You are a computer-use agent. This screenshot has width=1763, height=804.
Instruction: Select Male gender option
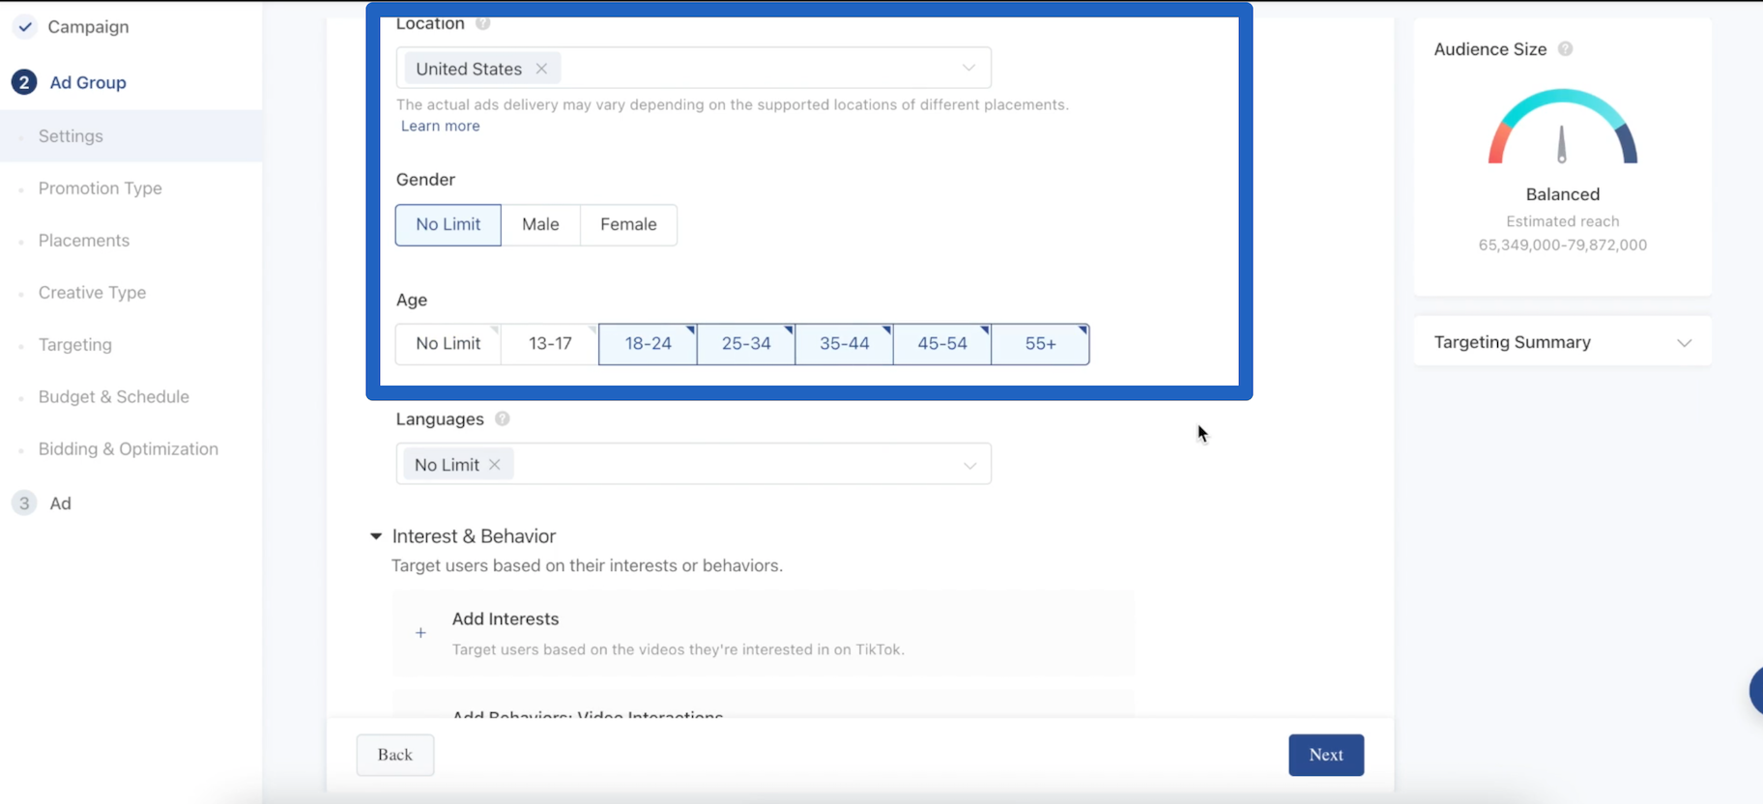click(x=540, y=225)
